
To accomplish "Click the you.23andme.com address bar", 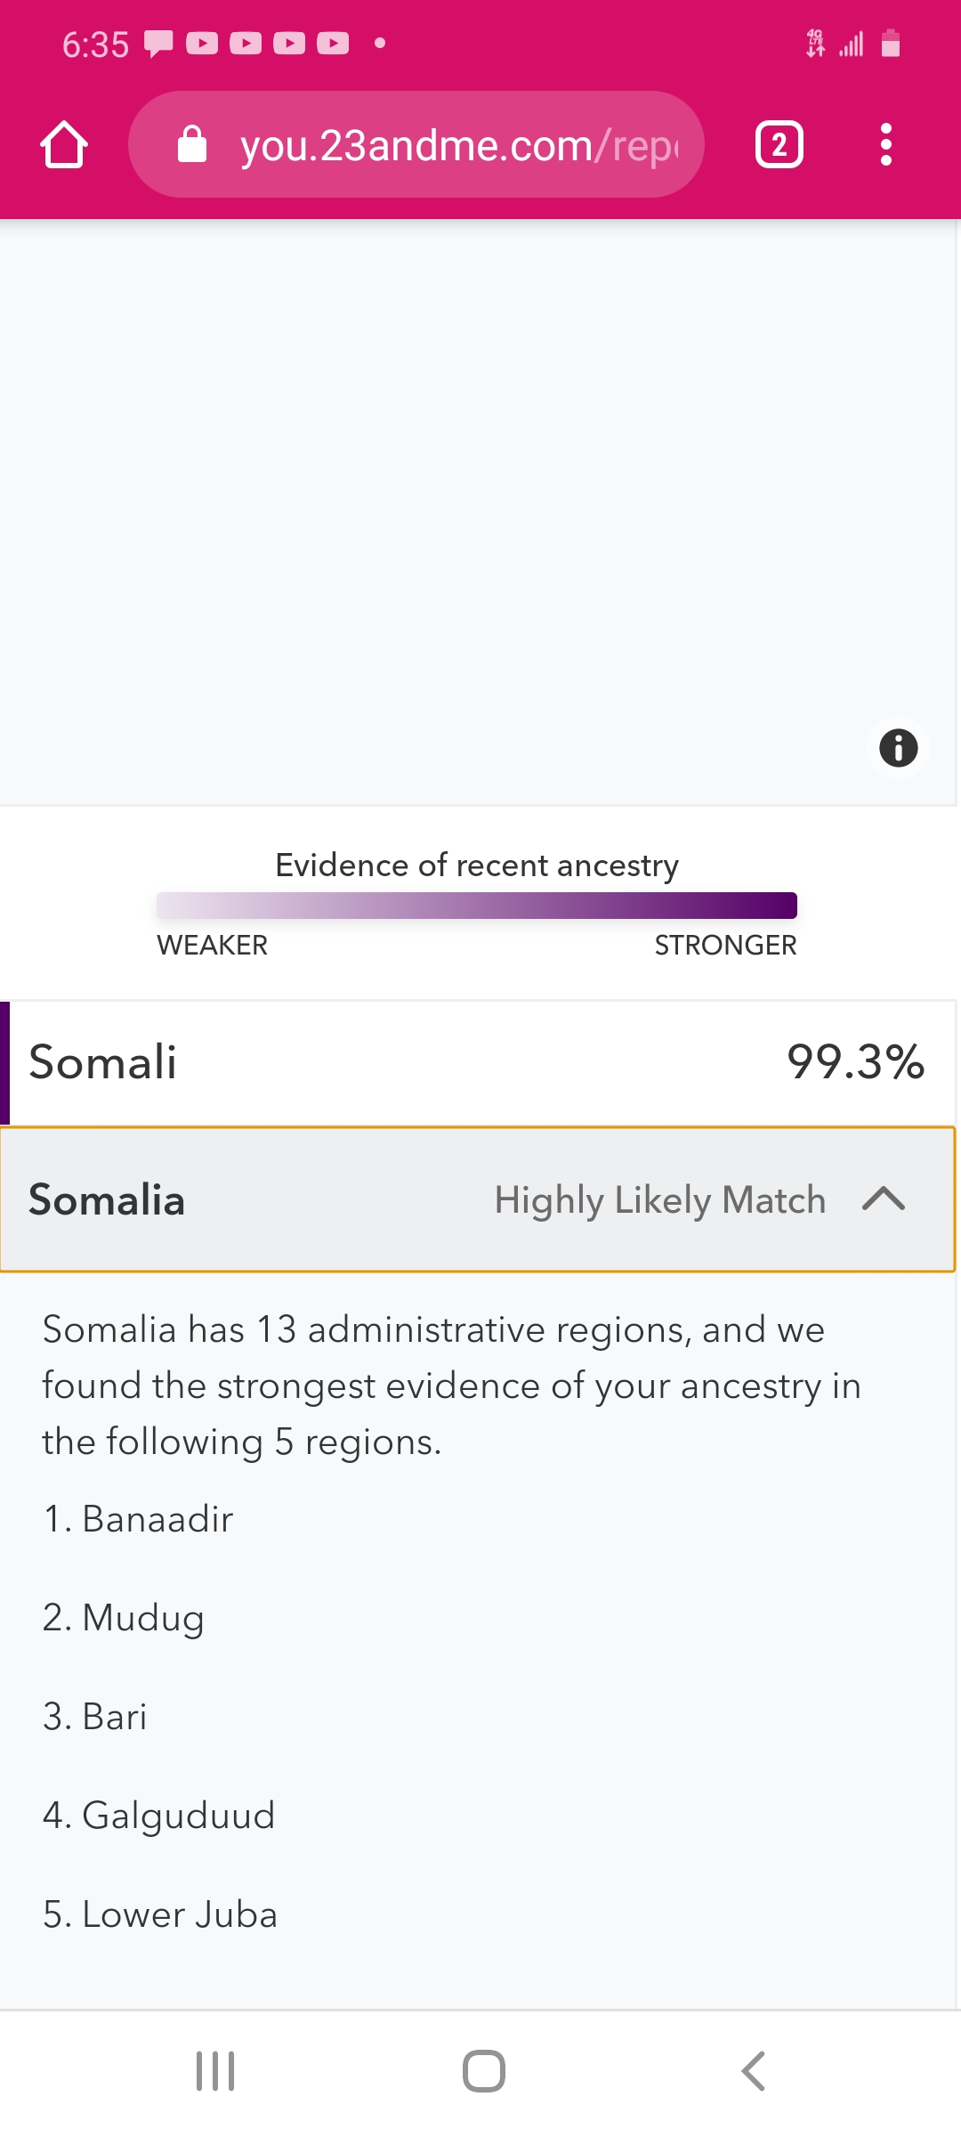I will (416, 144).
